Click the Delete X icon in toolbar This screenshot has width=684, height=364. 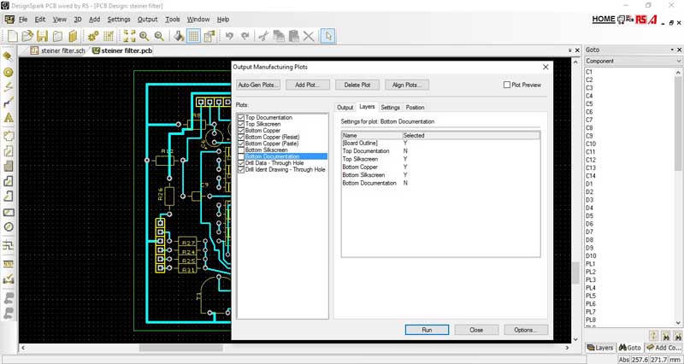click(309, 36)
